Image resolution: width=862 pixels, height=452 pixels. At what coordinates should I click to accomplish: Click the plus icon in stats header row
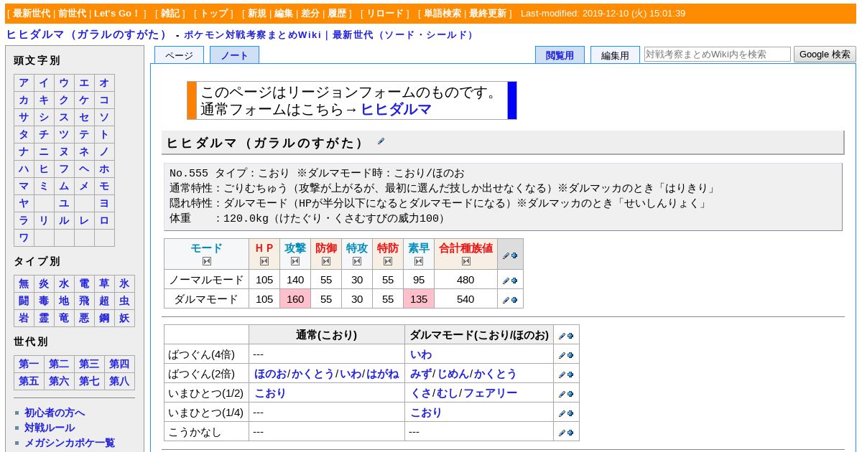514,255
